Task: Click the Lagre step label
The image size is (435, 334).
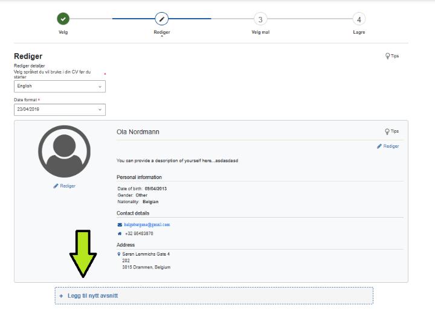Action: (x=359, y=32)
